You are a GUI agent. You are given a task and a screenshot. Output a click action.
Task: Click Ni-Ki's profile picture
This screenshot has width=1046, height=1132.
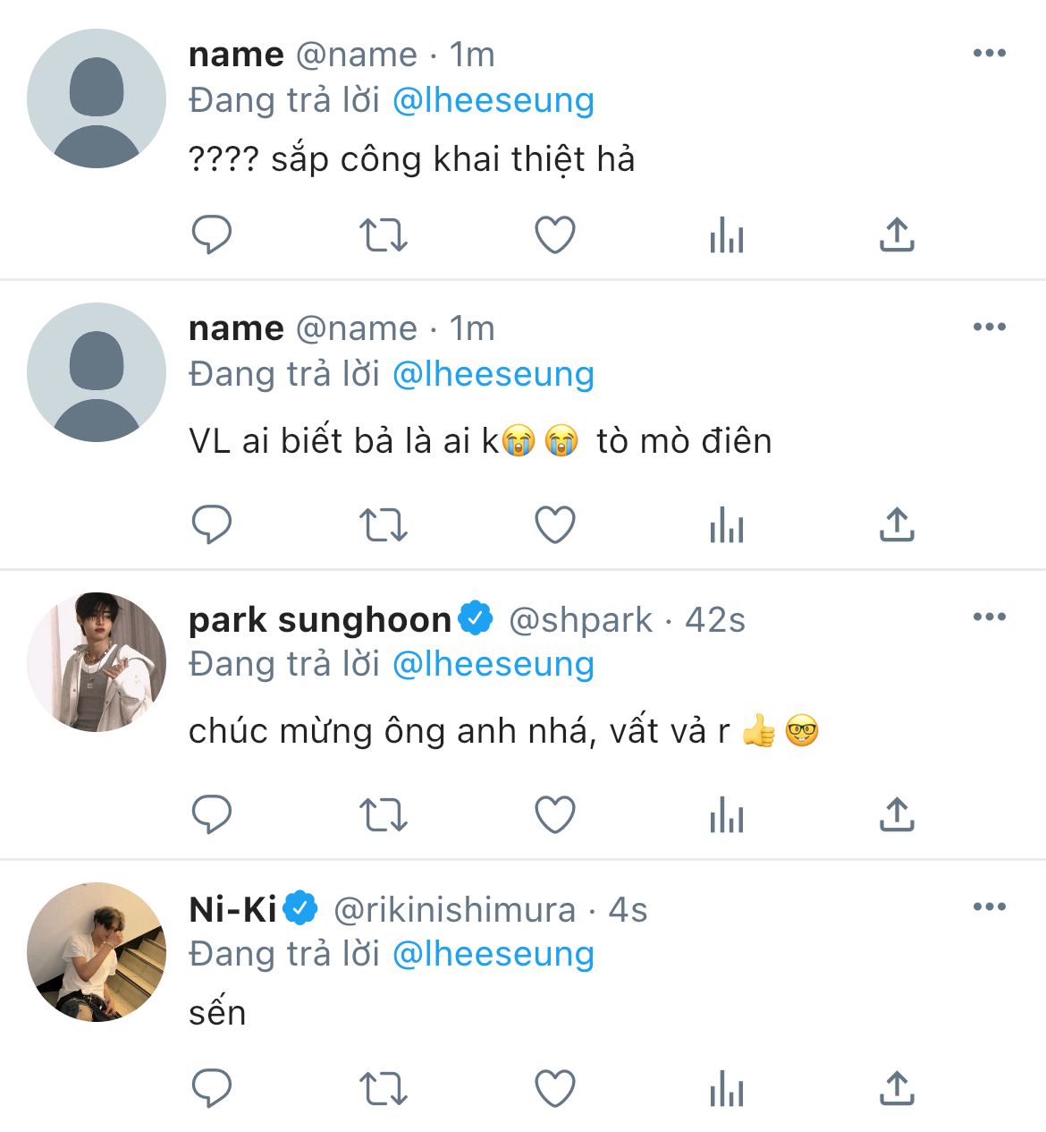pos(97,952)
